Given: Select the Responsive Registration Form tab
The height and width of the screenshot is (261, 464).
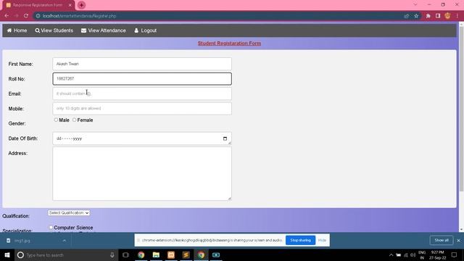Looking at the screenshot, I should [x=38, y=5].
